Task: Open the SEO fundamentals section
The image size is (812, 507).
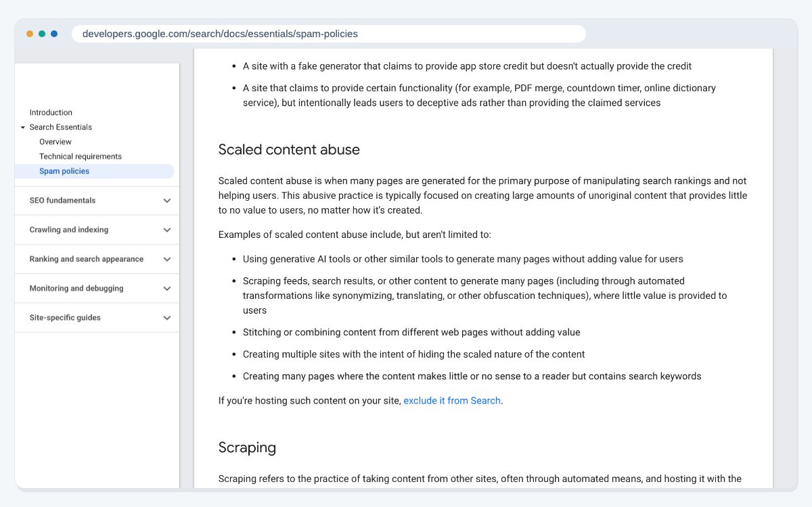Action: 62,201
